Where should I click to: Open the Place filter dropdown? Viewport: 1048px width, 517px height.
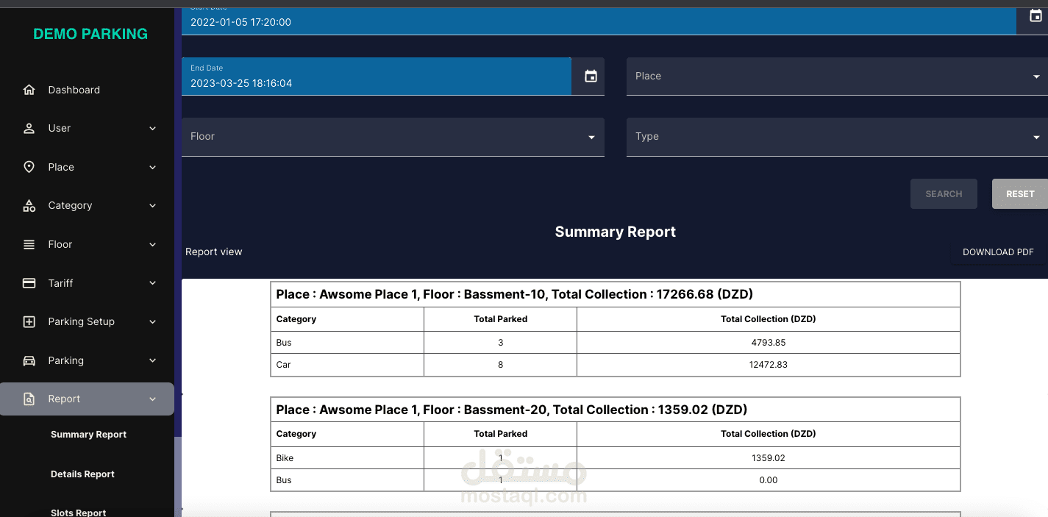tap(837, 76)
